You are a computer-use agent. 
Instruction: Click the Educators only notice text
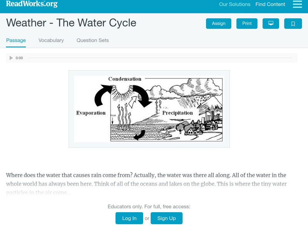149,206
